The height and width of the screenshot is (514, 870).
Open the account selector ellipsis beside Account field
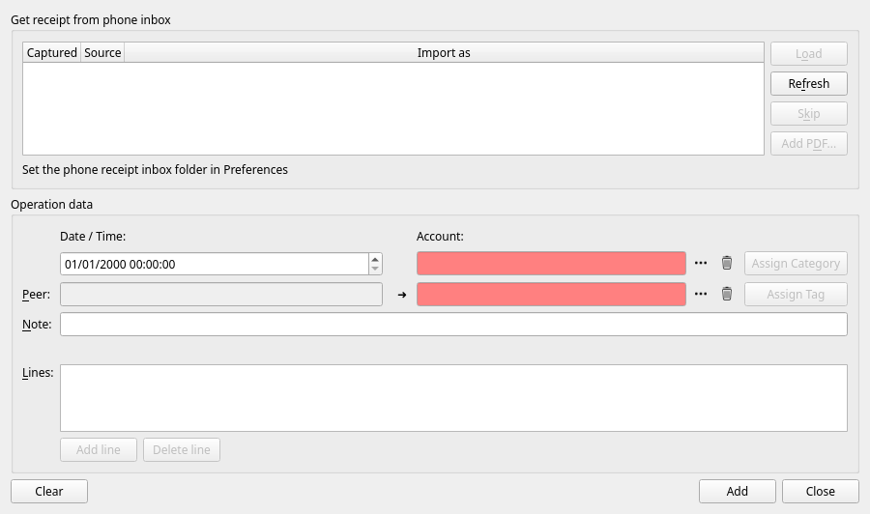point(701,264)
